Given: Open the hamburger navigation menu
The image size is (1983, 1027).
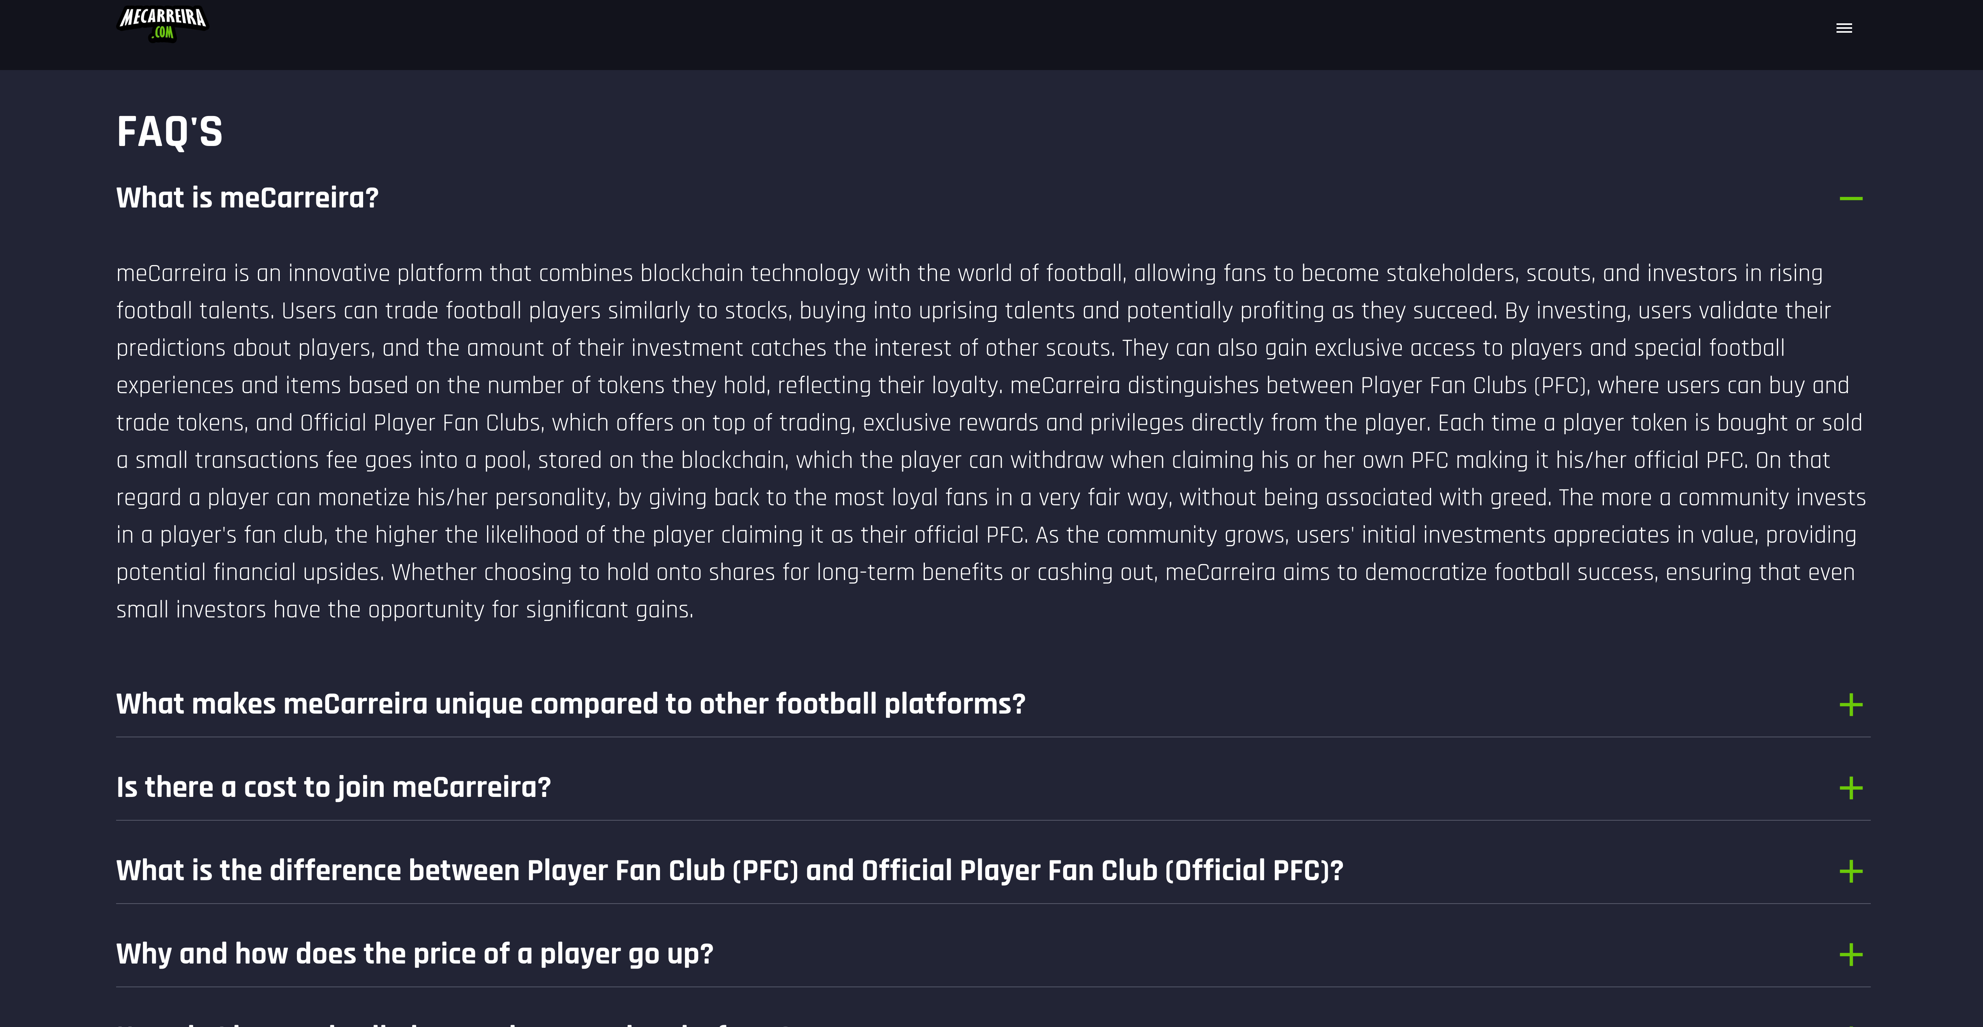Looking at the screenshot, I should 1844,28.
